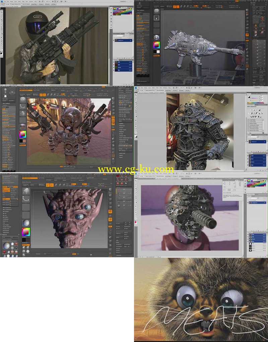Image resolution: width=268 pixels, height=342 pixels.
Task: Click the rainbow color picker in alien head ZBrush window
Action: tap(26, 232)
